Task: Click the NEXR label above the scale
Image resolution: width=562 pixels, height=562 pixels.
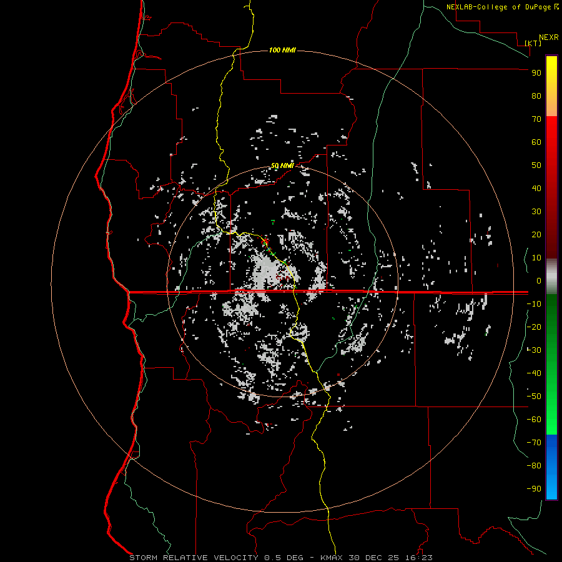Action: tap(549, 37)
